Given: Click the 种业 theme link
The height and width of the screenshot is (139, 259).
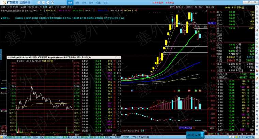Looking at the screenshot, I should coord(123,18).
